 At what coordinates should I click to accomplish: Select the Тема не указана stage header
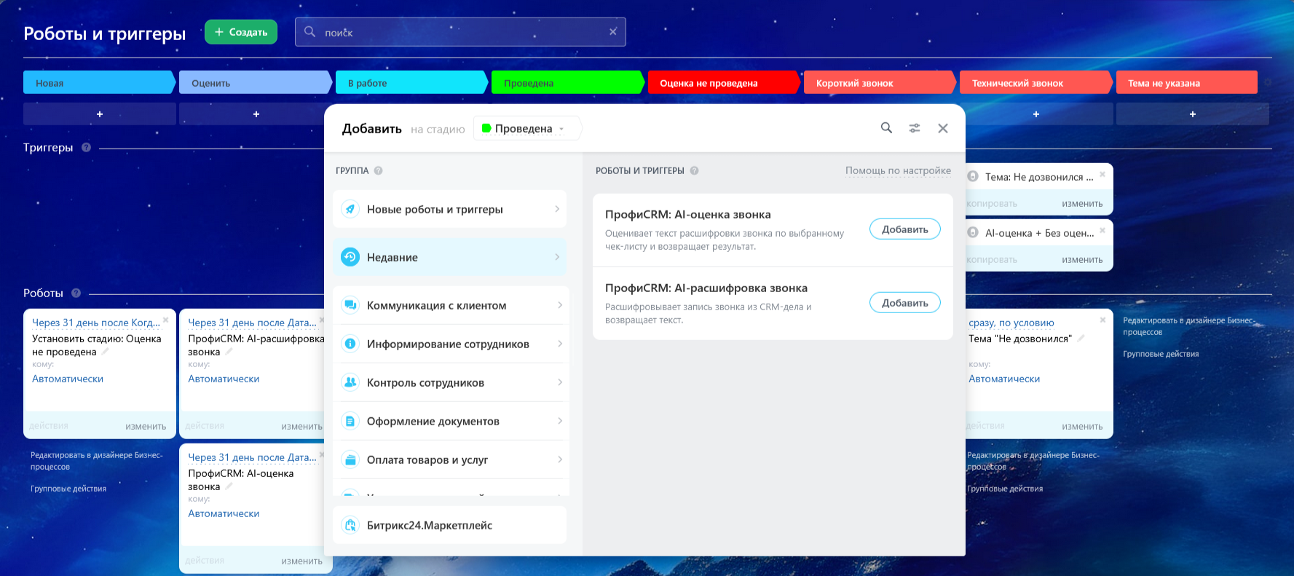(1187, 82)
